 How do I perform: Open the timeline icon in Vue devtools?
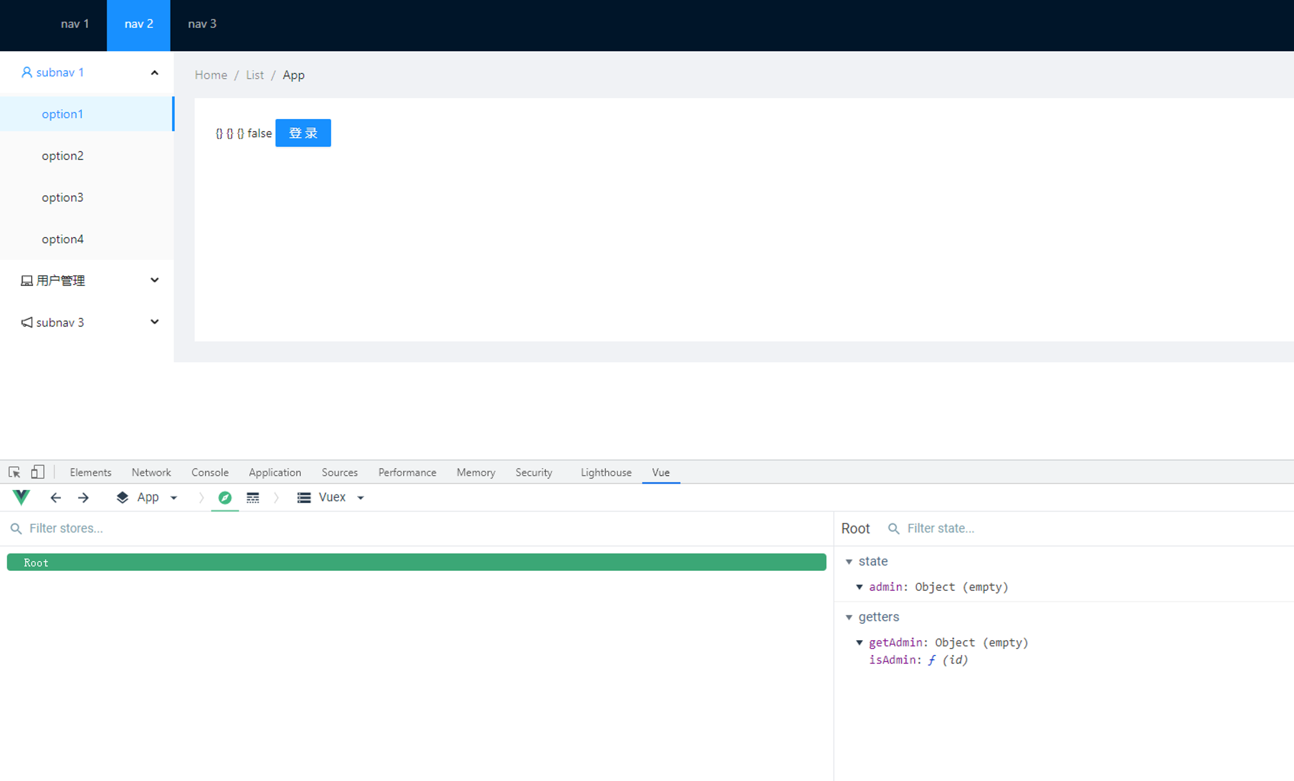(253, 497)
